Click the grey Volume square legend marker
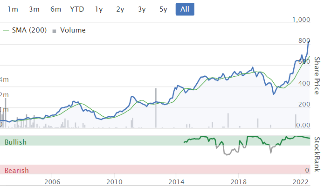 coord(54,31)
